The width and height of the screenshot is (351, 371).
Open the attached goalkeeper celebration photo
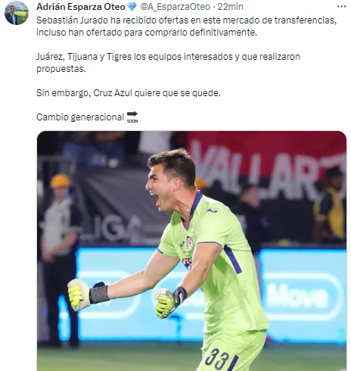(x=191, y=251)
